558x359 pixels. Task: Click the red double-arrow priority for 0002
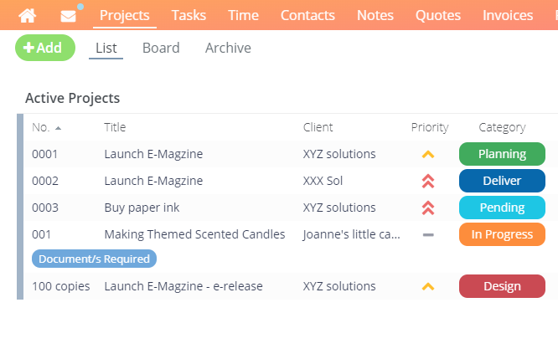[428, 181]
